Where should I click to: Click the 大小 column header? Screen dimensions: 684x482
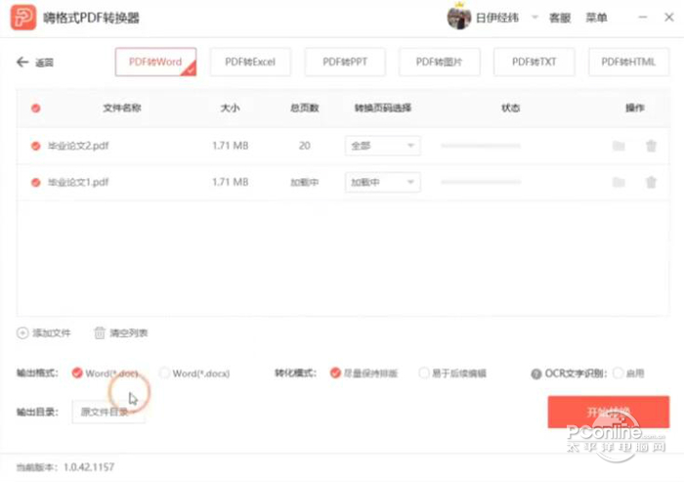coord(230,108)
